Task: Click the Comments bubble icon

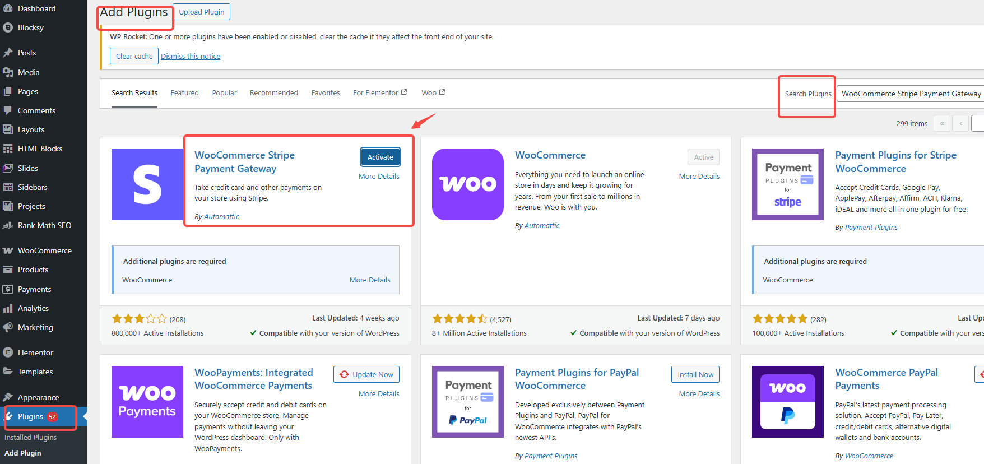Action: click(8, 110)
